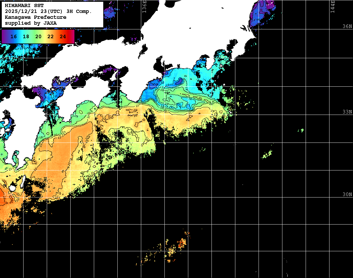Pick the 22 value on the color scale

tap(50, 37)
